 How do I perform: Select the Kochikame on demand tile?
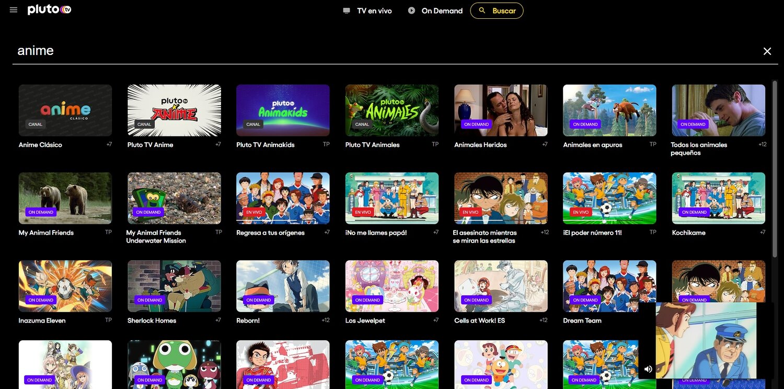point(718,198)
